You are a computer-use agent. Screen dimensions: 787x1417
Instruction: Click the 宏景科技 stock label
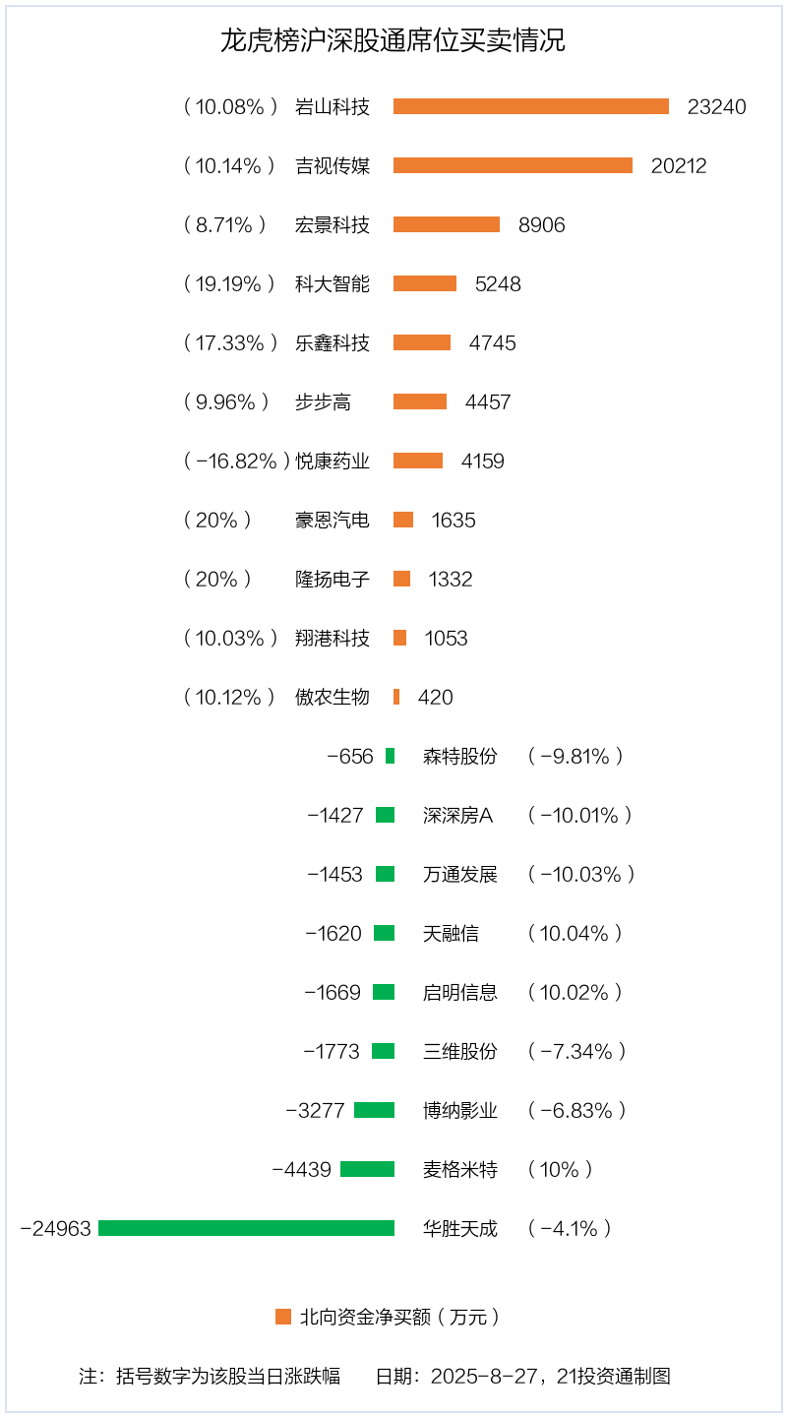pyautogui.click(x=333, y=224)
